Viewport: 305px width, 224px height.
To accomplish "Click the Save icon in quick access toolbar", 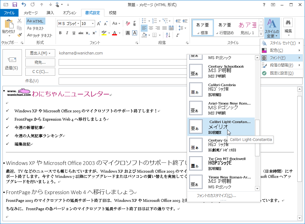I will [x=15, y=4].
